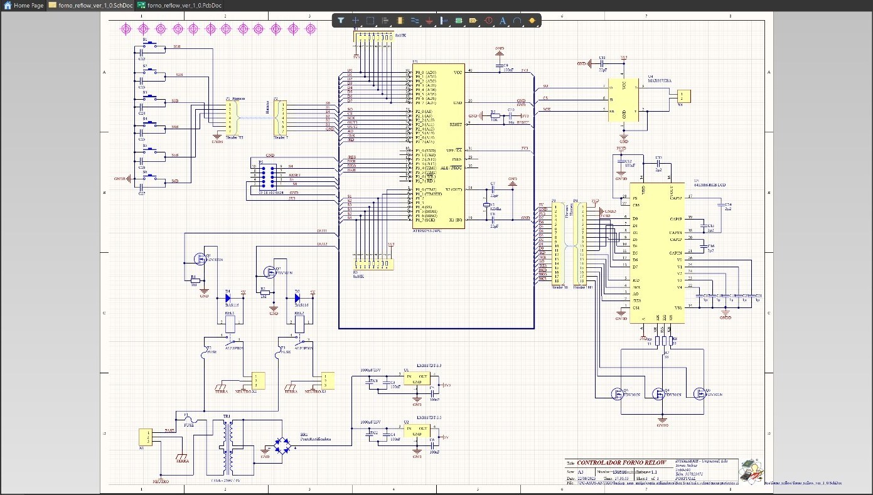The width and height of the screenshot is (873, 495).
Task: Activate the dashed rectangle selection tool
Action: [370, 21]
